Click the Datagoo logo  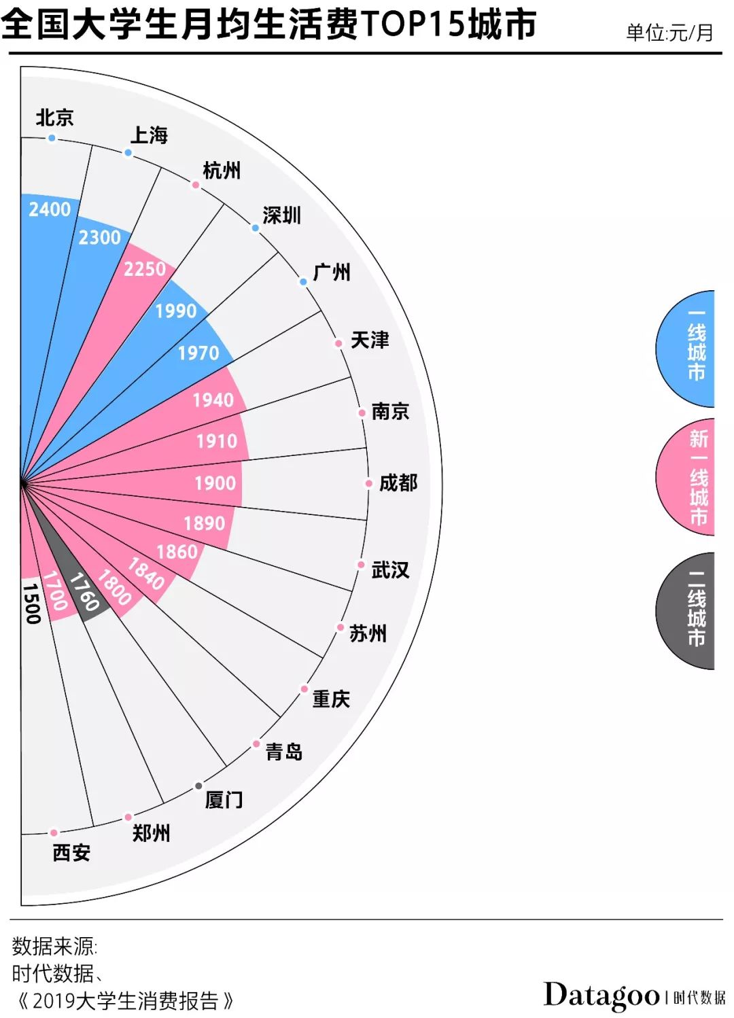click(601, 996)
